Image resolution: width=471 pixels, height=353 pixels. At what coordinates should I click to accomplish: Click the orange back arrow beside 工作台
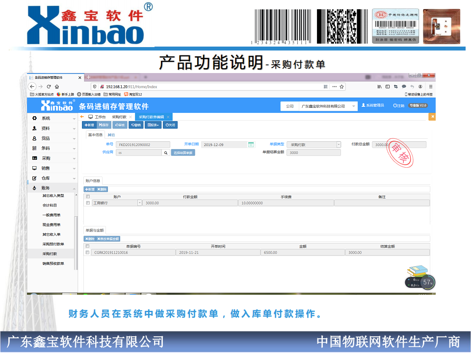(x=82, y=117)
